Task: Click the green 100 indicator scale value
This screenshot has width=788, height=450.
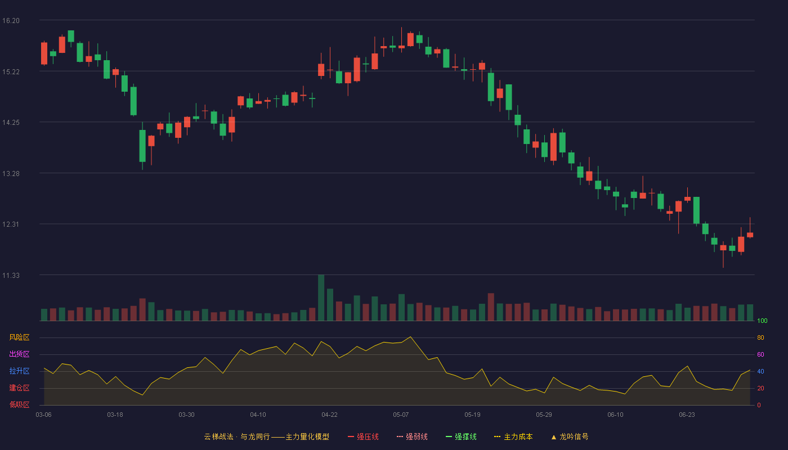Action: pyautogui.click(x=762, y=321)
